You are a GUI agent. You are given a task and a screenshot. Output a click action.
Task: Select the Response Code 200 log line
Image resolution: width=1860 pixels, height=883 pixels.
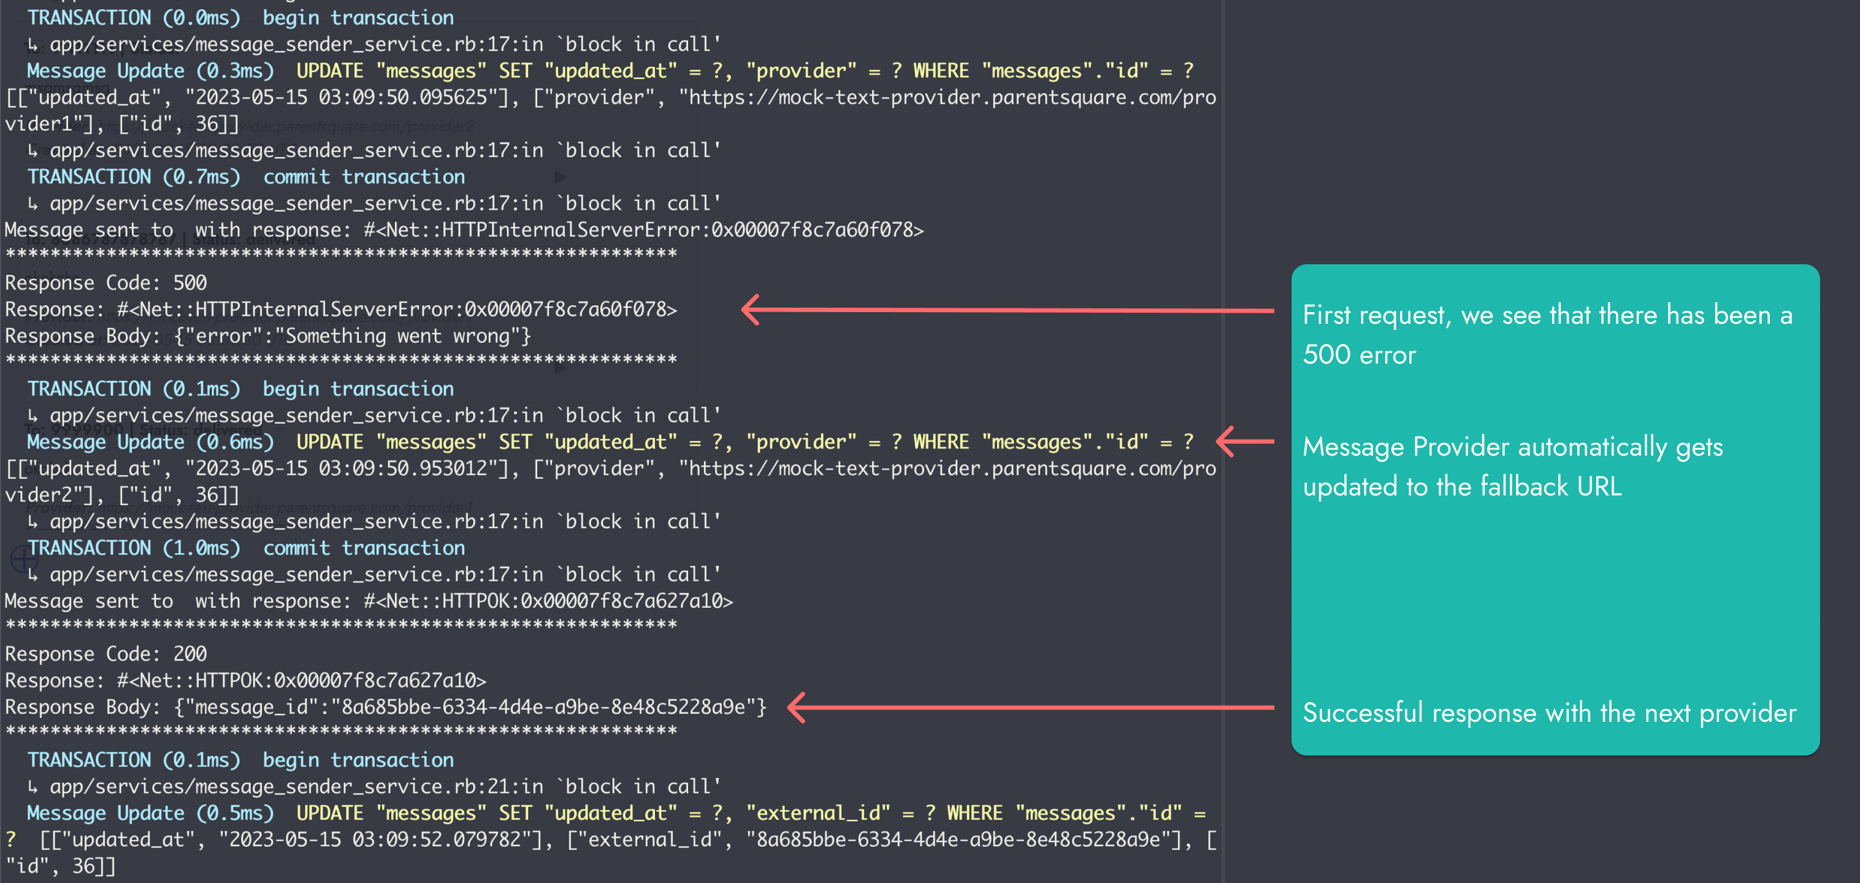105,654
